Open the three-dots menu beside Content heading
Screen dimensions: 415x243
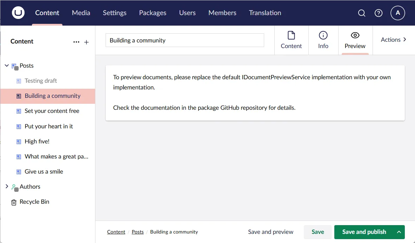[76, 42]
